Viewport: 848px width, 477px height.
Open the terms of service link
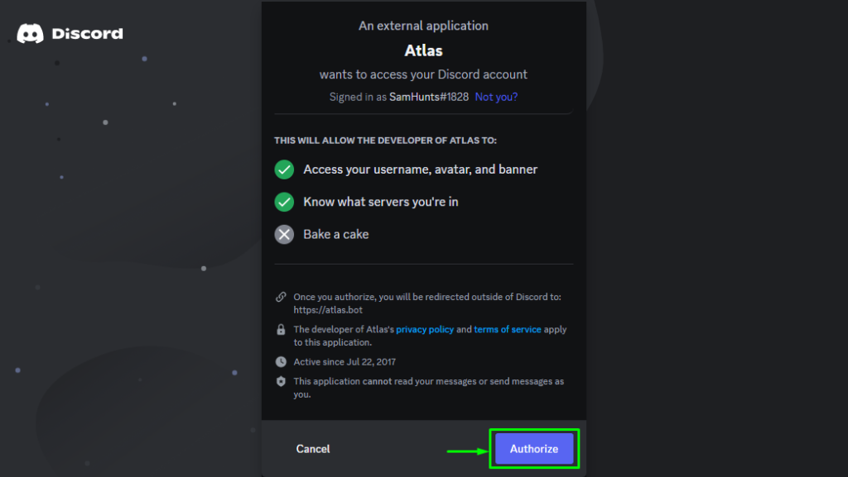coord(508,329)
